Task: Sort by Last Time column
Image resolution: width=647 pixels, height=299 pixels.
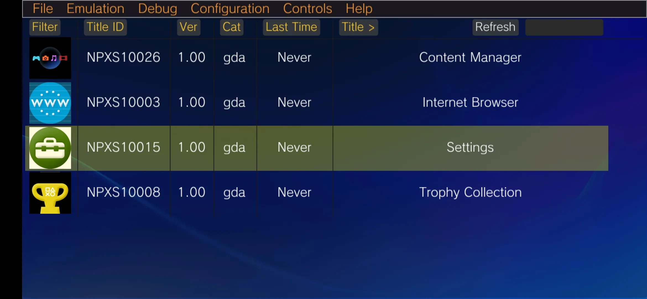Action: click(x=291, y=27)
